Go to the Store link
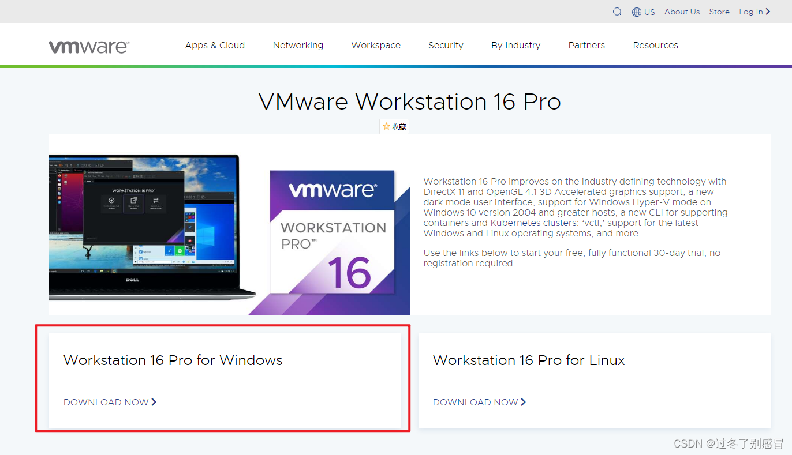792x455 pixels. [x=719, y=12]
